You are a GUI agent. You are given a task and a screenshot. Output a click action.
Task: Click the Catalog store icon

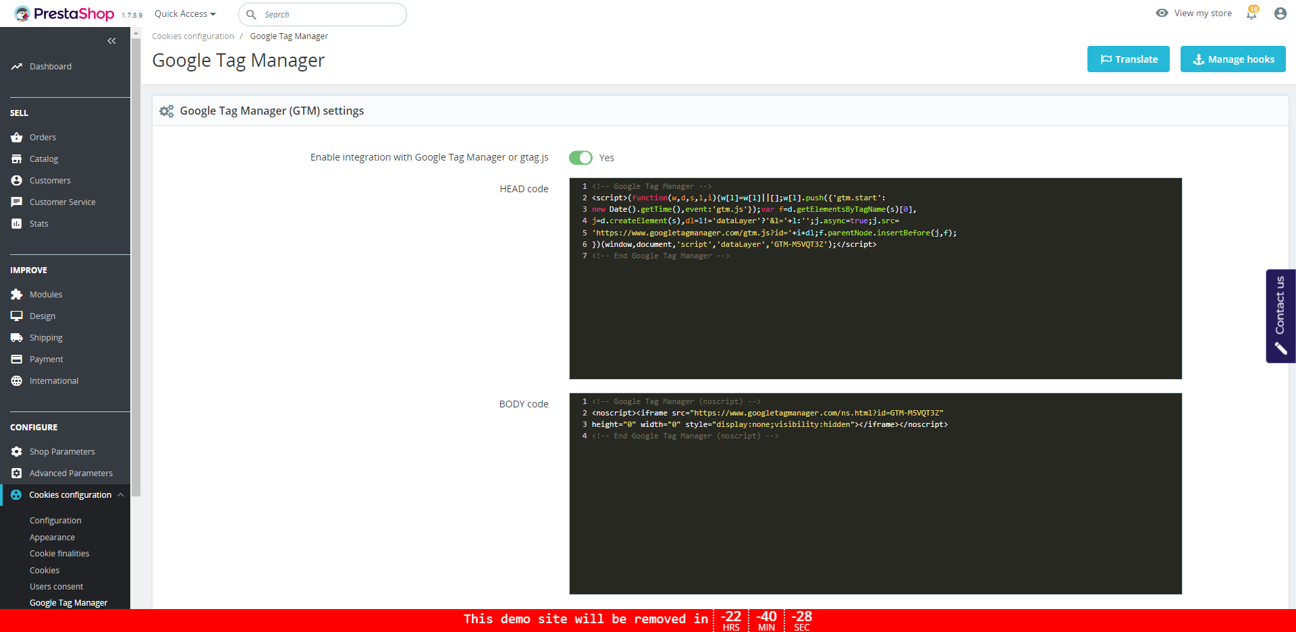pyautogui.click(x=17, y=159)
